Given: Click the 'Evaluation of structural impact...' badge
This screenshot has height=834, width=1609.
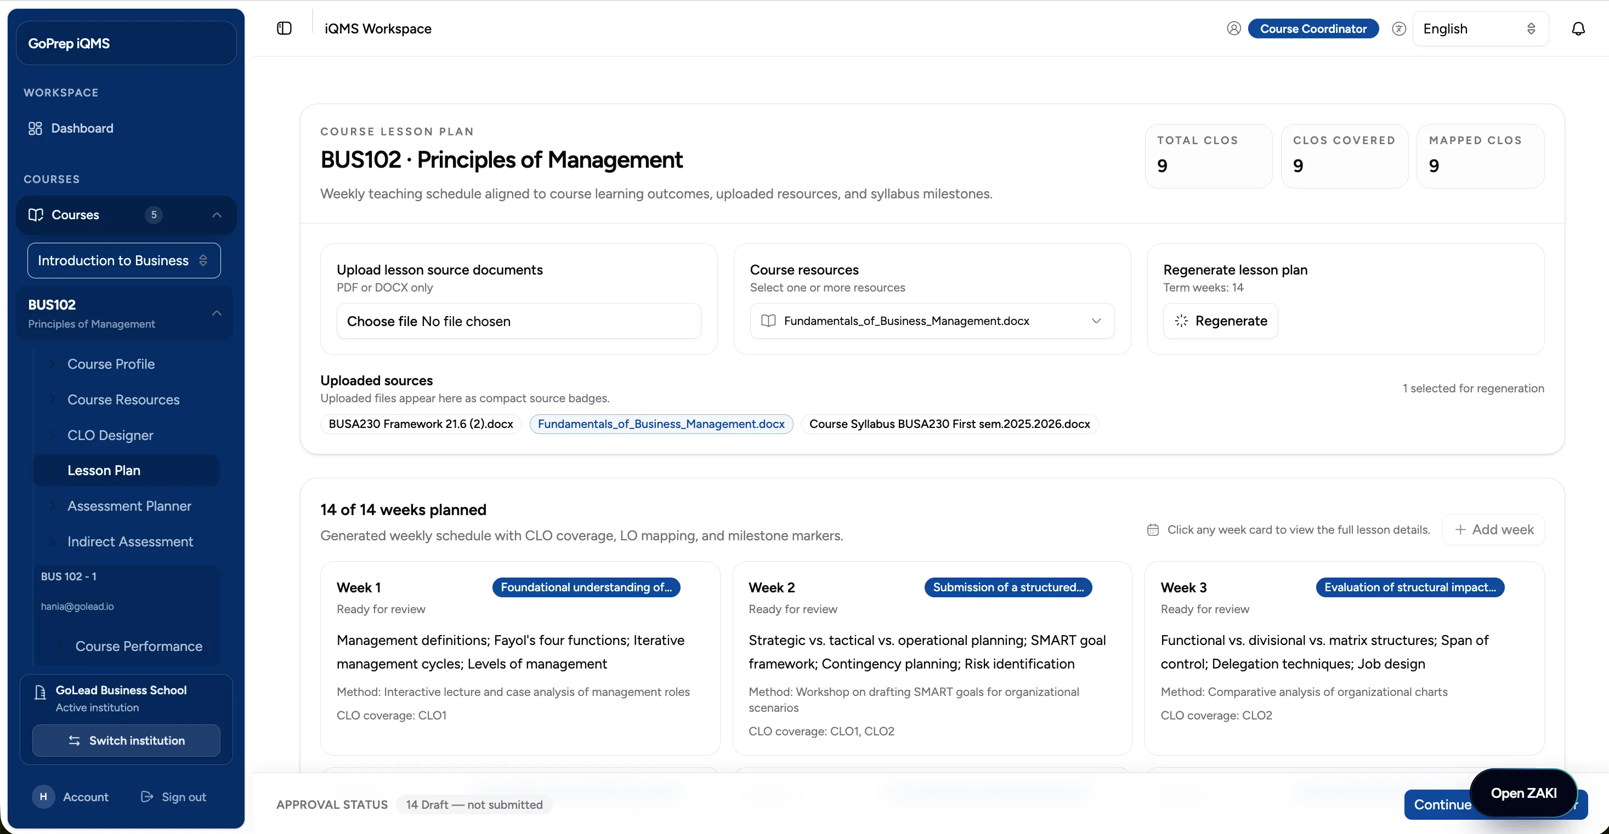Looking at the screenshot, I should pos(1410,587).
